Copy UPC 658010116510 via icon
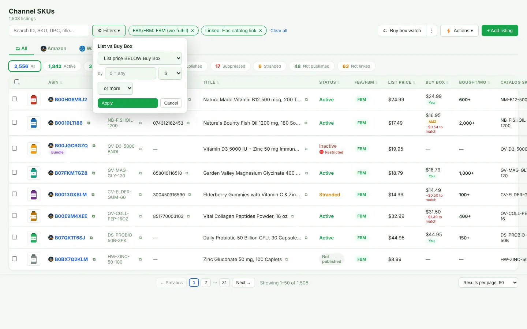Viewport: 527px width, 329px height. pyautogui.click(x=187, y=173)
